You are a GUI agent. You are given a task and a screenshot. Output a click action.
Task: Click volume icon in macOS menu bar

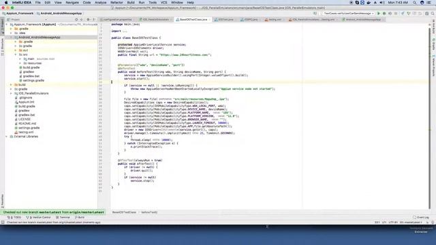[x=382, y=3]
